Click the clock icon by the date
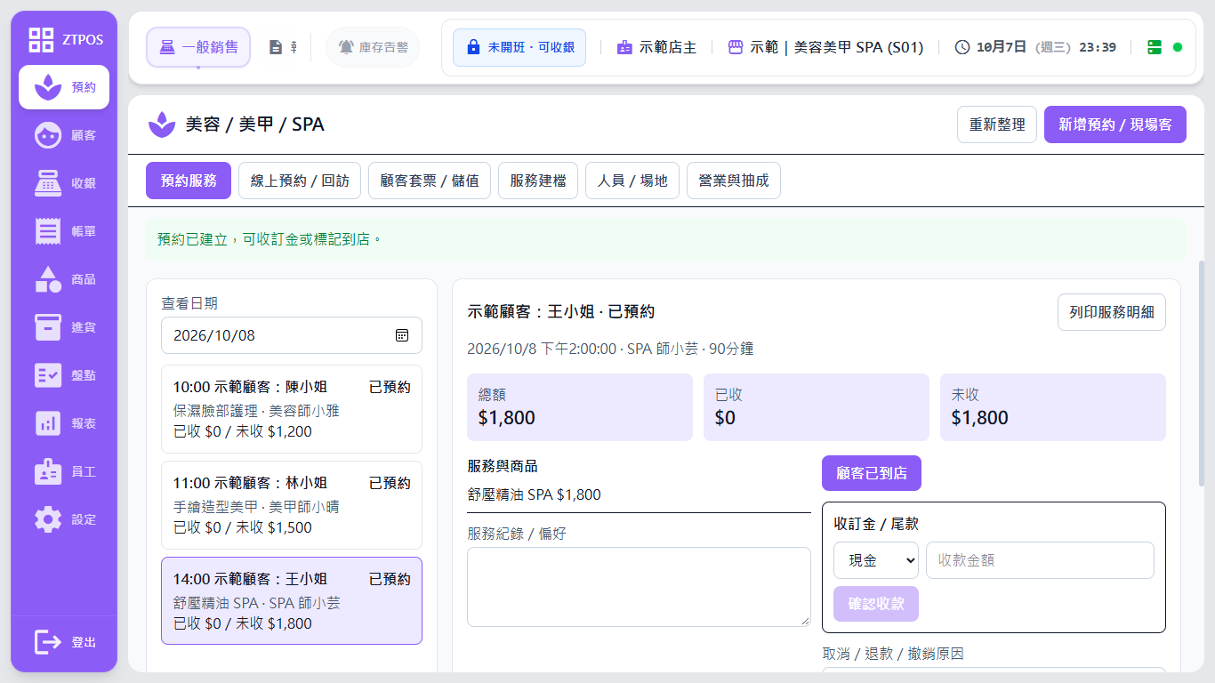 click(962, 47)
